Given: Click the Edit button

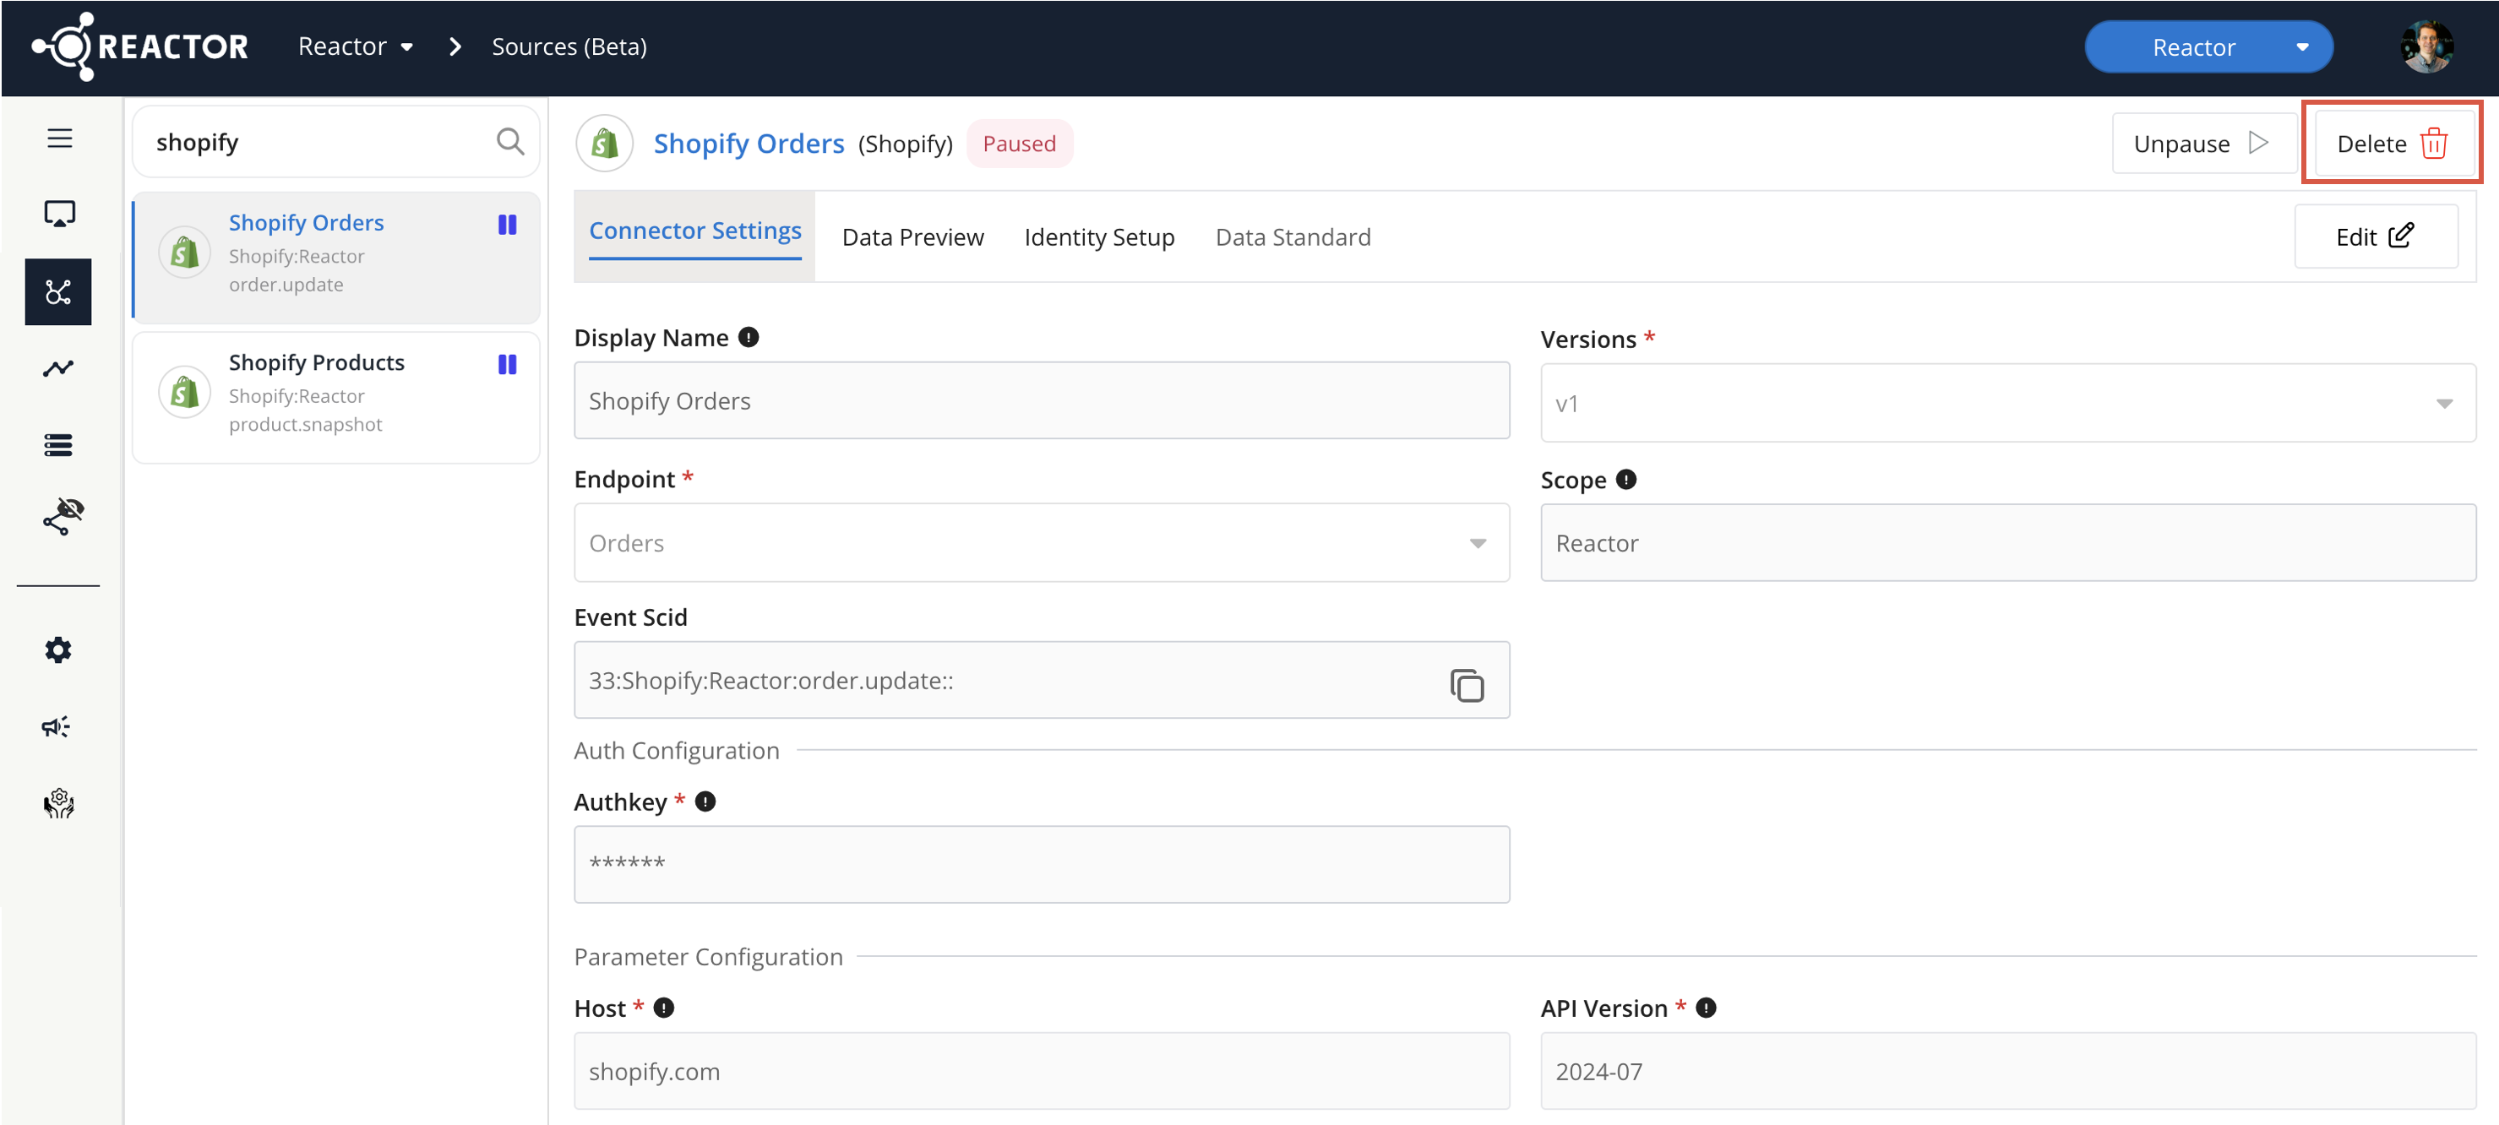Looking at the screenshot, I should (2376, 236).
